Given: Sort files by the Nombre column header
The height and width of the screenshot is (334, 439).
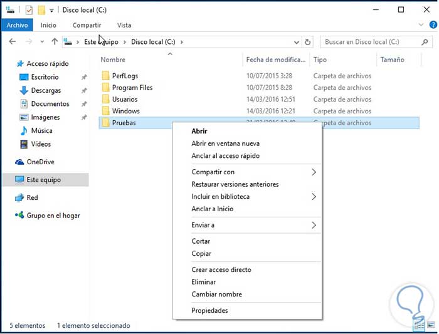Looking at the screenshot, I should point(114,60).
